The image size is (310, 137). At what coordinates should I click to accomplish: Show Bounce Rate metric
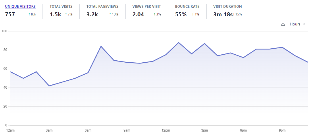pyautogui.click(x=187, y=7)
